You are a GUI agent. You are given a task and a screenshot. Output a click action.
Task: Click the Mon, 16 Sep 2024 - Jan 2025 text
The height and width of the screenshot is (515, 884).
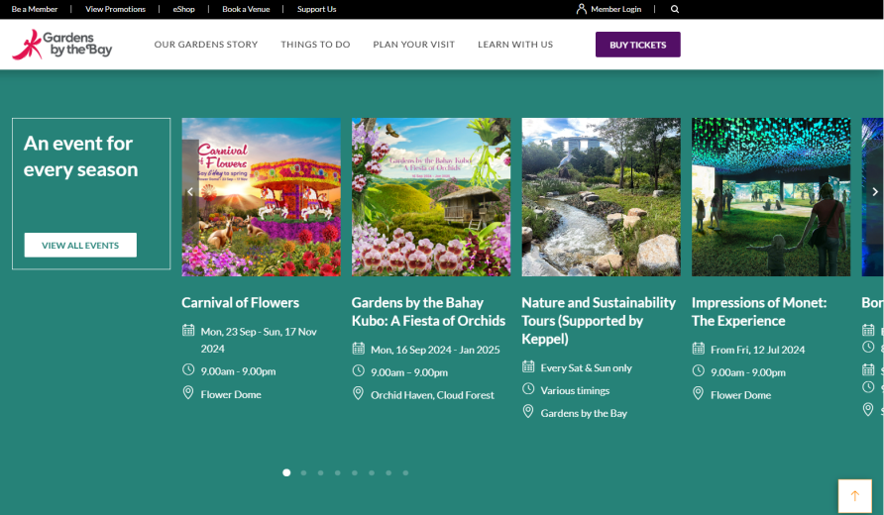[435, 350]
